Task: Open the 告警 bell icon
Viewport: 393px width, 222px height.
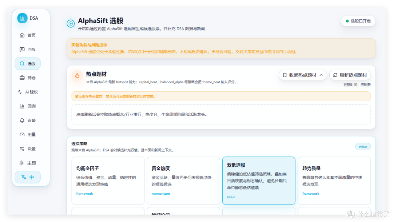Action: (x=22, y=120)
